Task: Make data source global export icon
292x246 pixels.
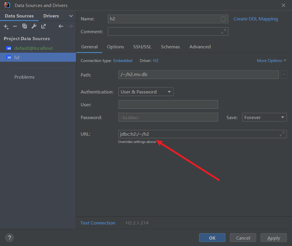Action: pyautogui.click(x=43, y=26)
